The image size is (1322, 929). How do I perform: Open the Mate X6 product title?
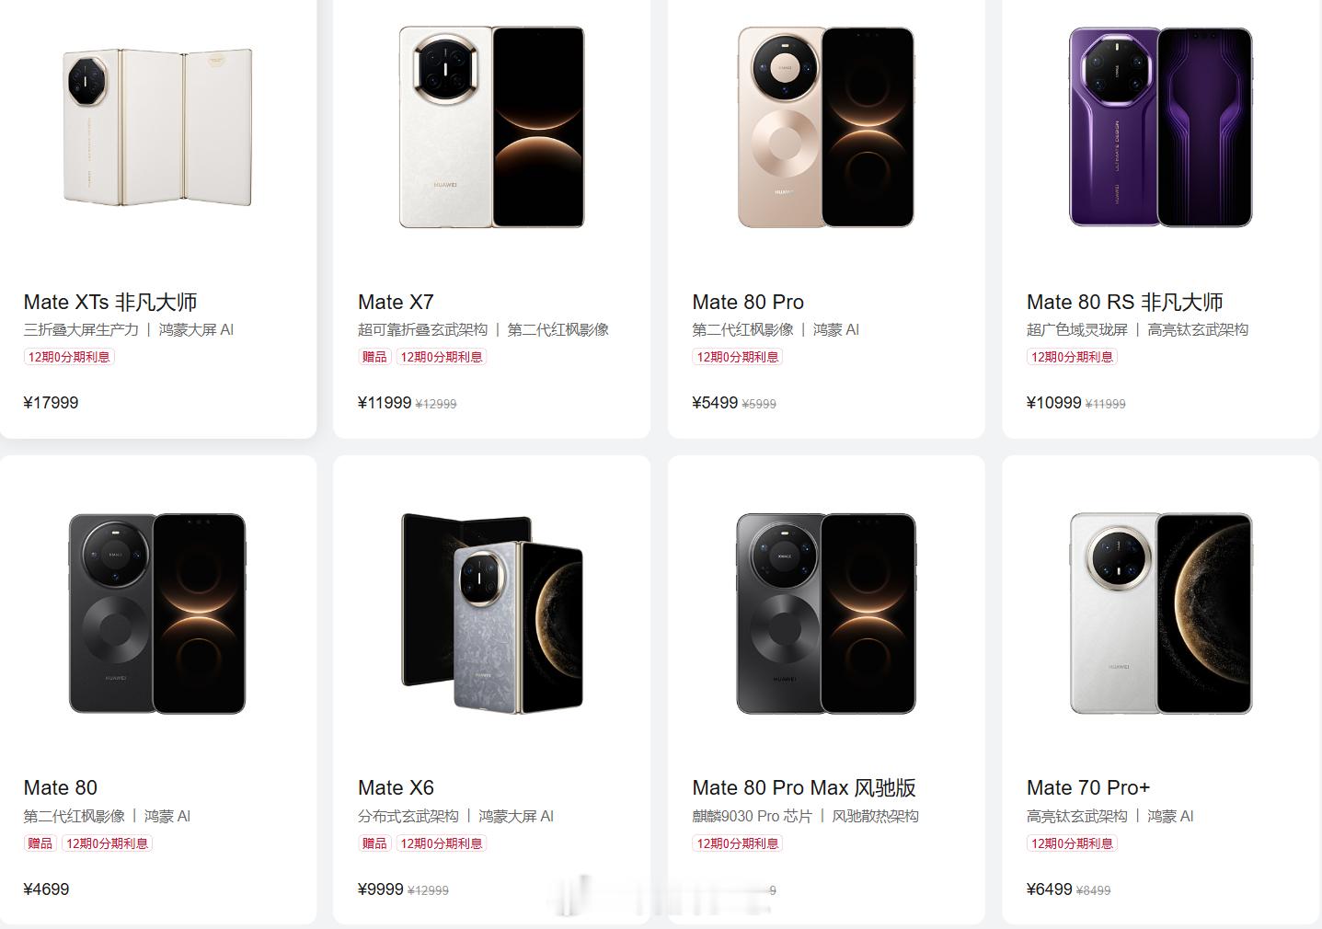tap(396, 787)
